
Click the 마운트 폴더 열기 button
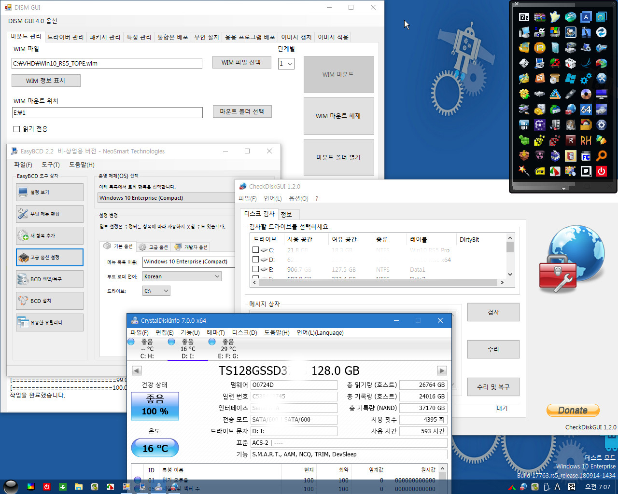coord(338,157)
